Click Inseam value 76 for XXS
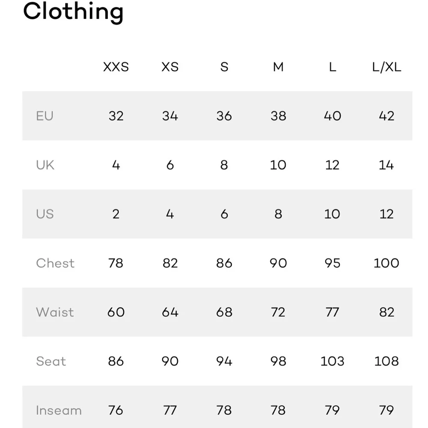The image size is (428, 428). pyautogui.click(x=116, y=410)
